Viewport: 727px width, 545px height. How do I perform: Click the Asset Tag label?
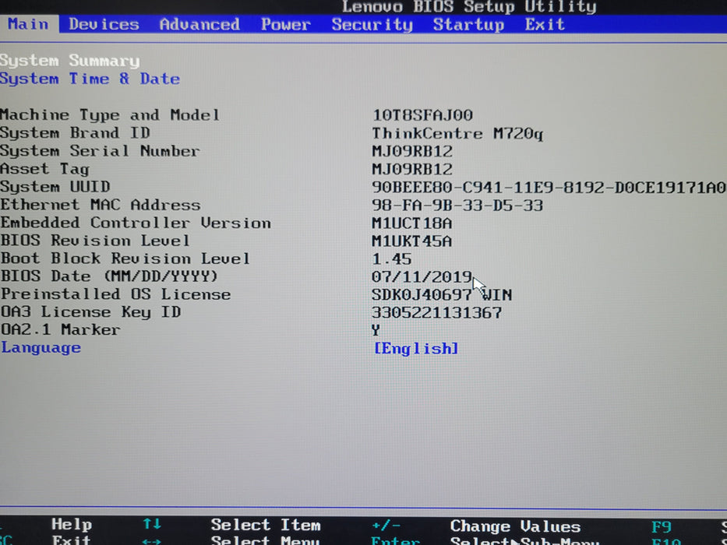[44, 169]
